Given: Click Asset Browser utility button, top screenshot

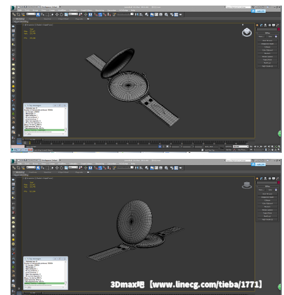Looking at the screenshot, I should tap(267, 41).
